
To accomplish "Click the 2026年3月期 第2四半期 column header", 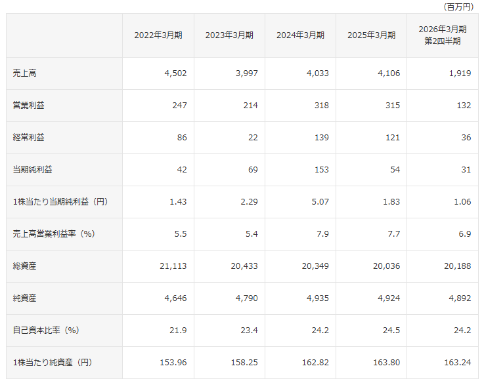I will click(x=442, y=35).
